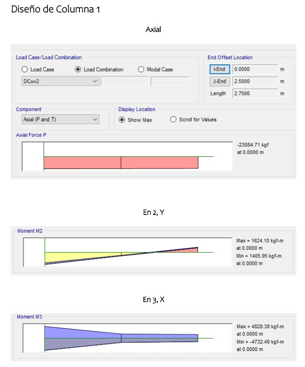Click the red Axial Force P diagram

tap(121, 162)
